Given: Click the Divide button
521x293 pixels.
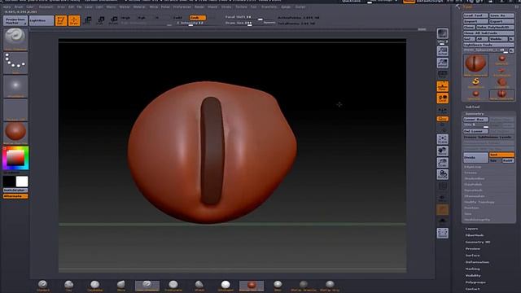Looking at the screenshot, I should (475, 157).
